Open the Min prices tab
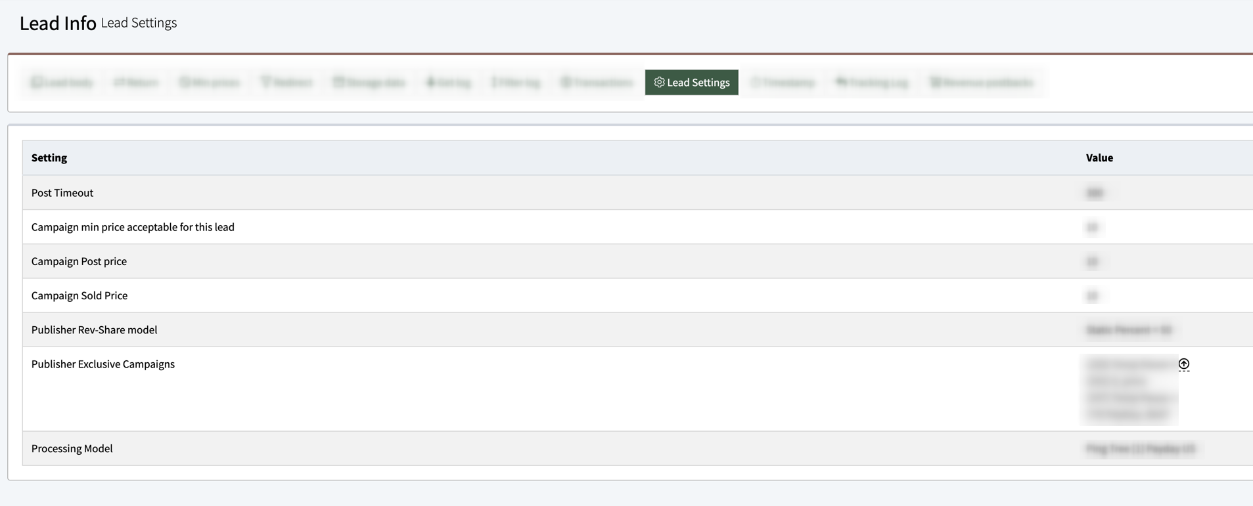Image resolution: width=1253 pixels, height=506 pixels. tap(210, 83)
